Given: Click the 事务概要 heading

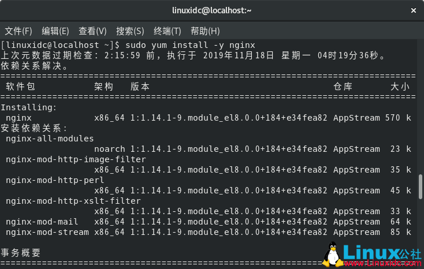Looking at the screenshot, I should pyautogui.click(x=21, y=253).
